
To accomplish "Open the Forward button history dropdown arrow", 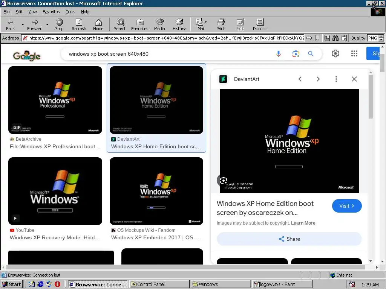I will pyautogui.click(x=47, y=24).
